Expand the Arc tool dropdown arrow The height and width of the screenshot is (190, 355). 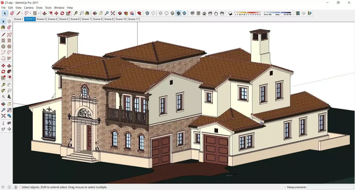coord(30,13)
